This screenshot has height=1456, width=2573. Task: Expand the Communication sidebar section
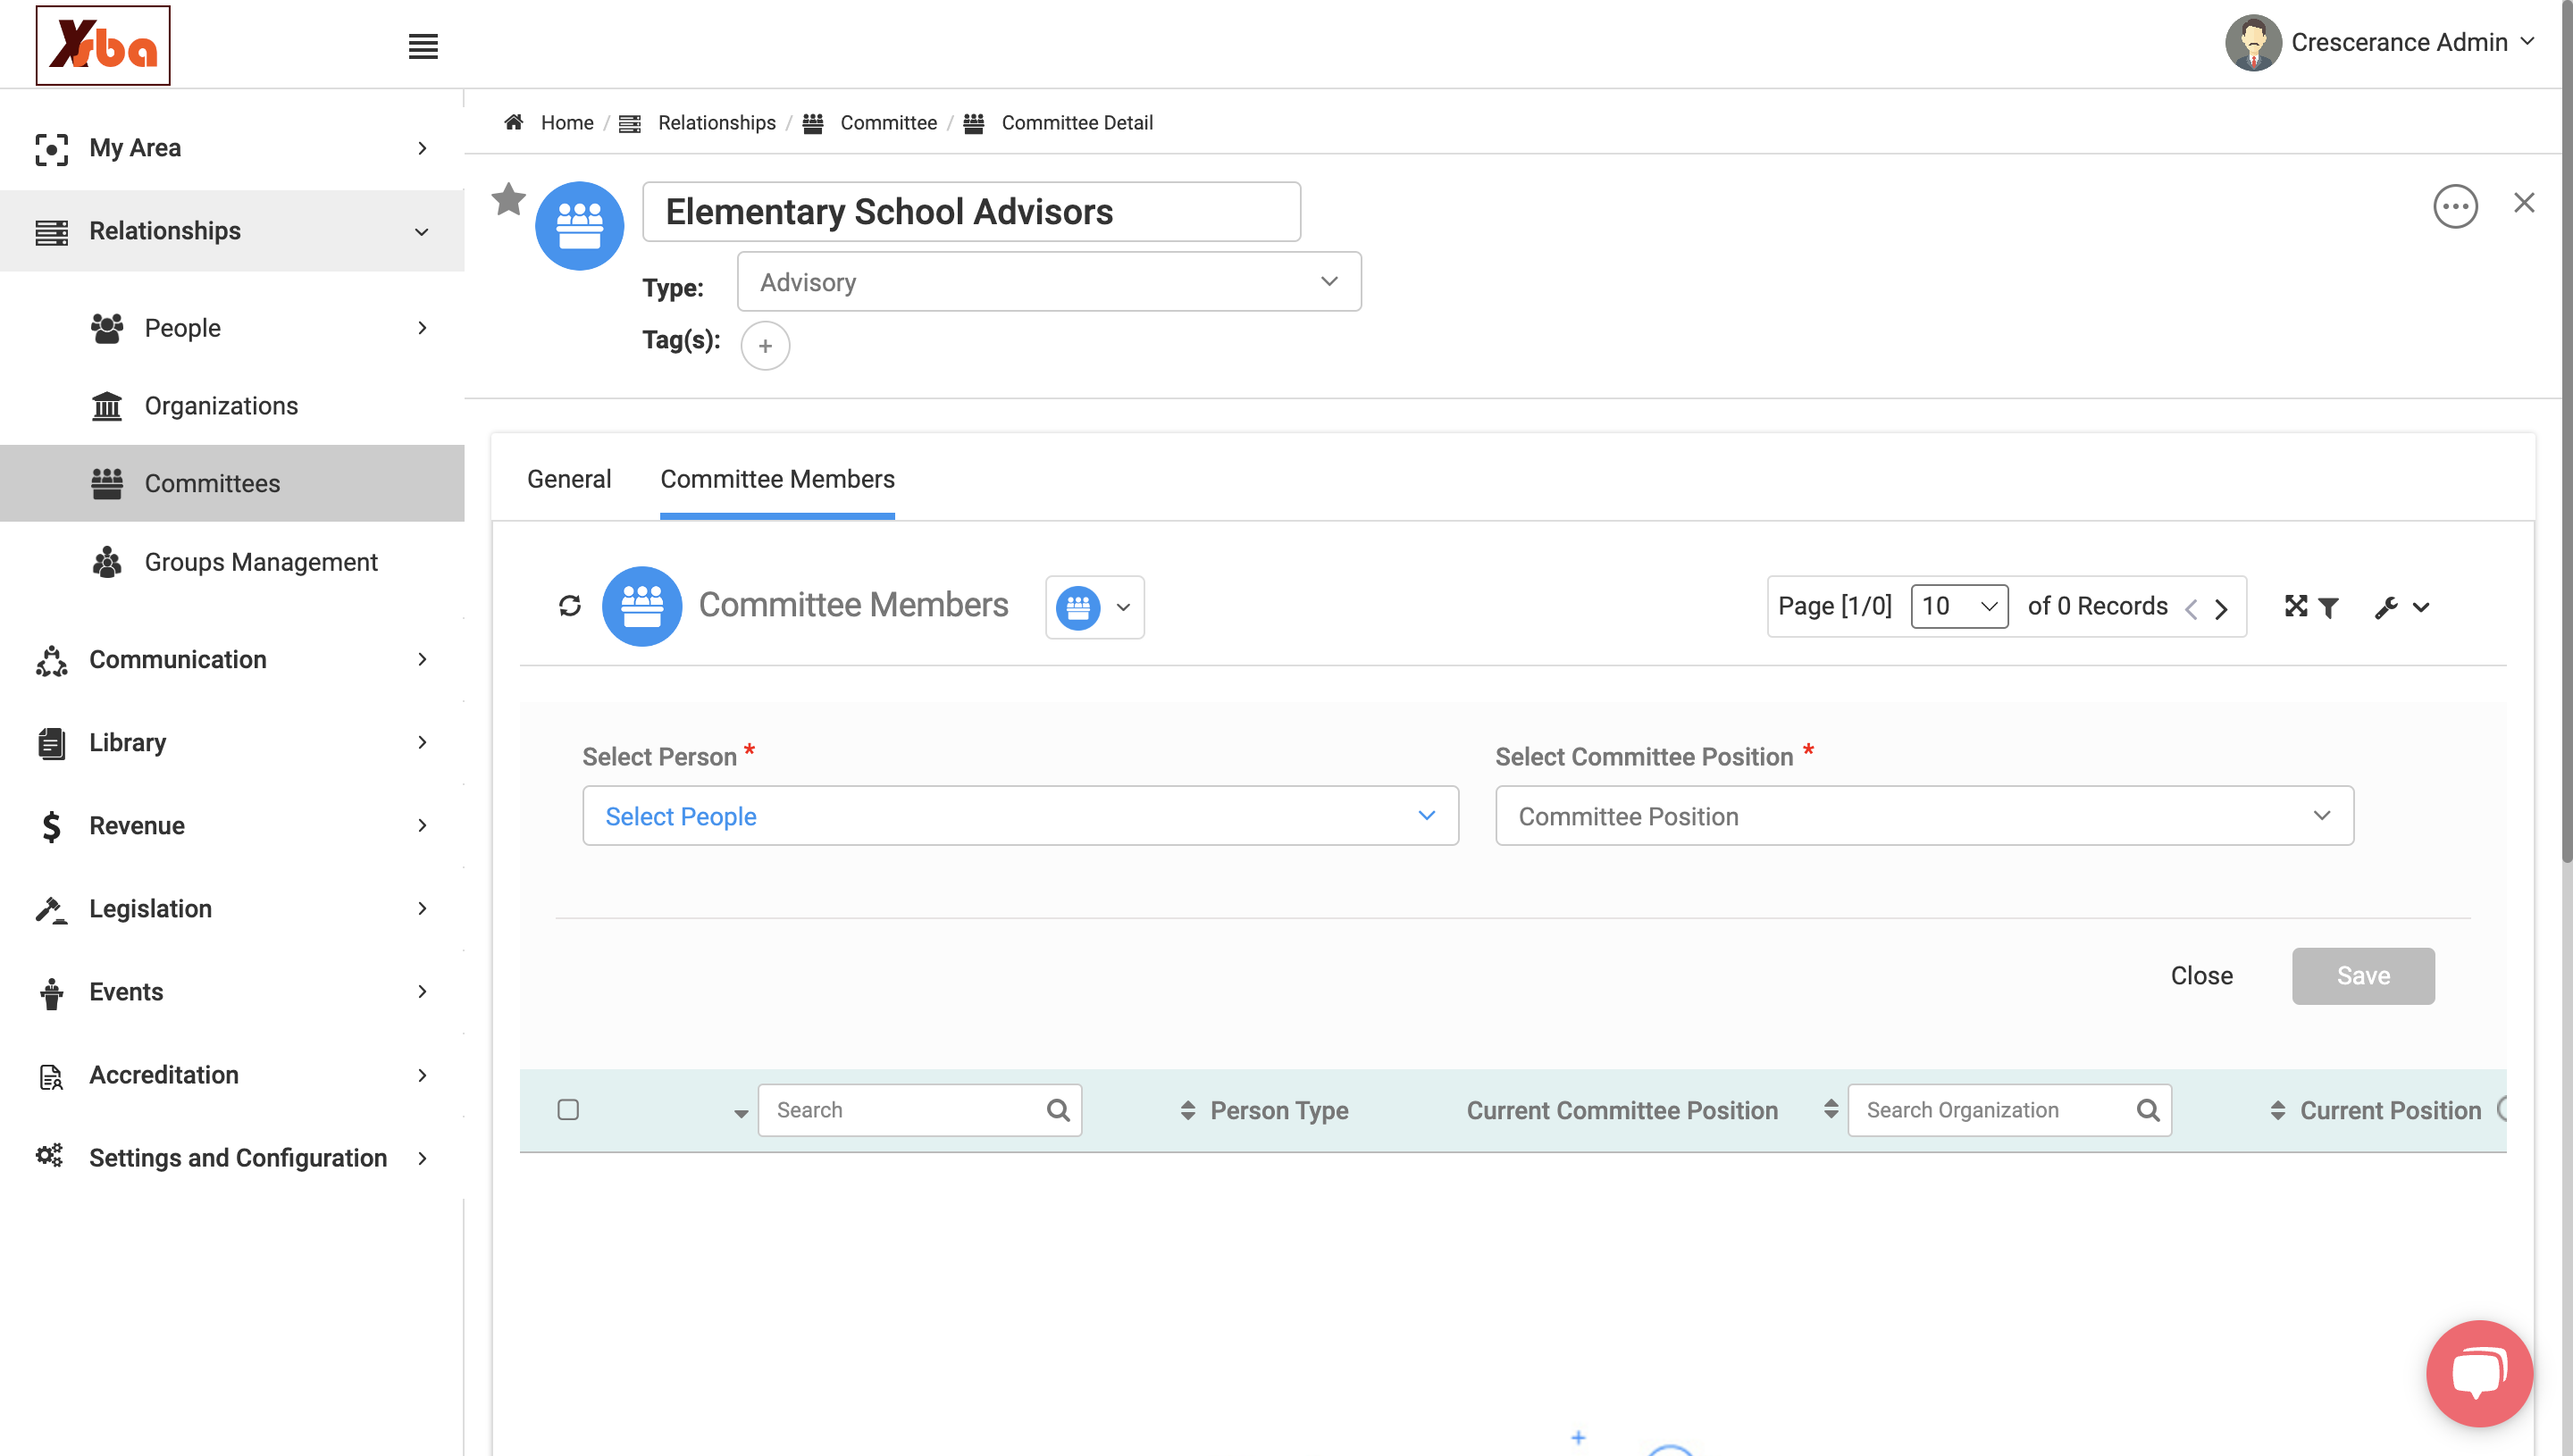coord(232,659)
